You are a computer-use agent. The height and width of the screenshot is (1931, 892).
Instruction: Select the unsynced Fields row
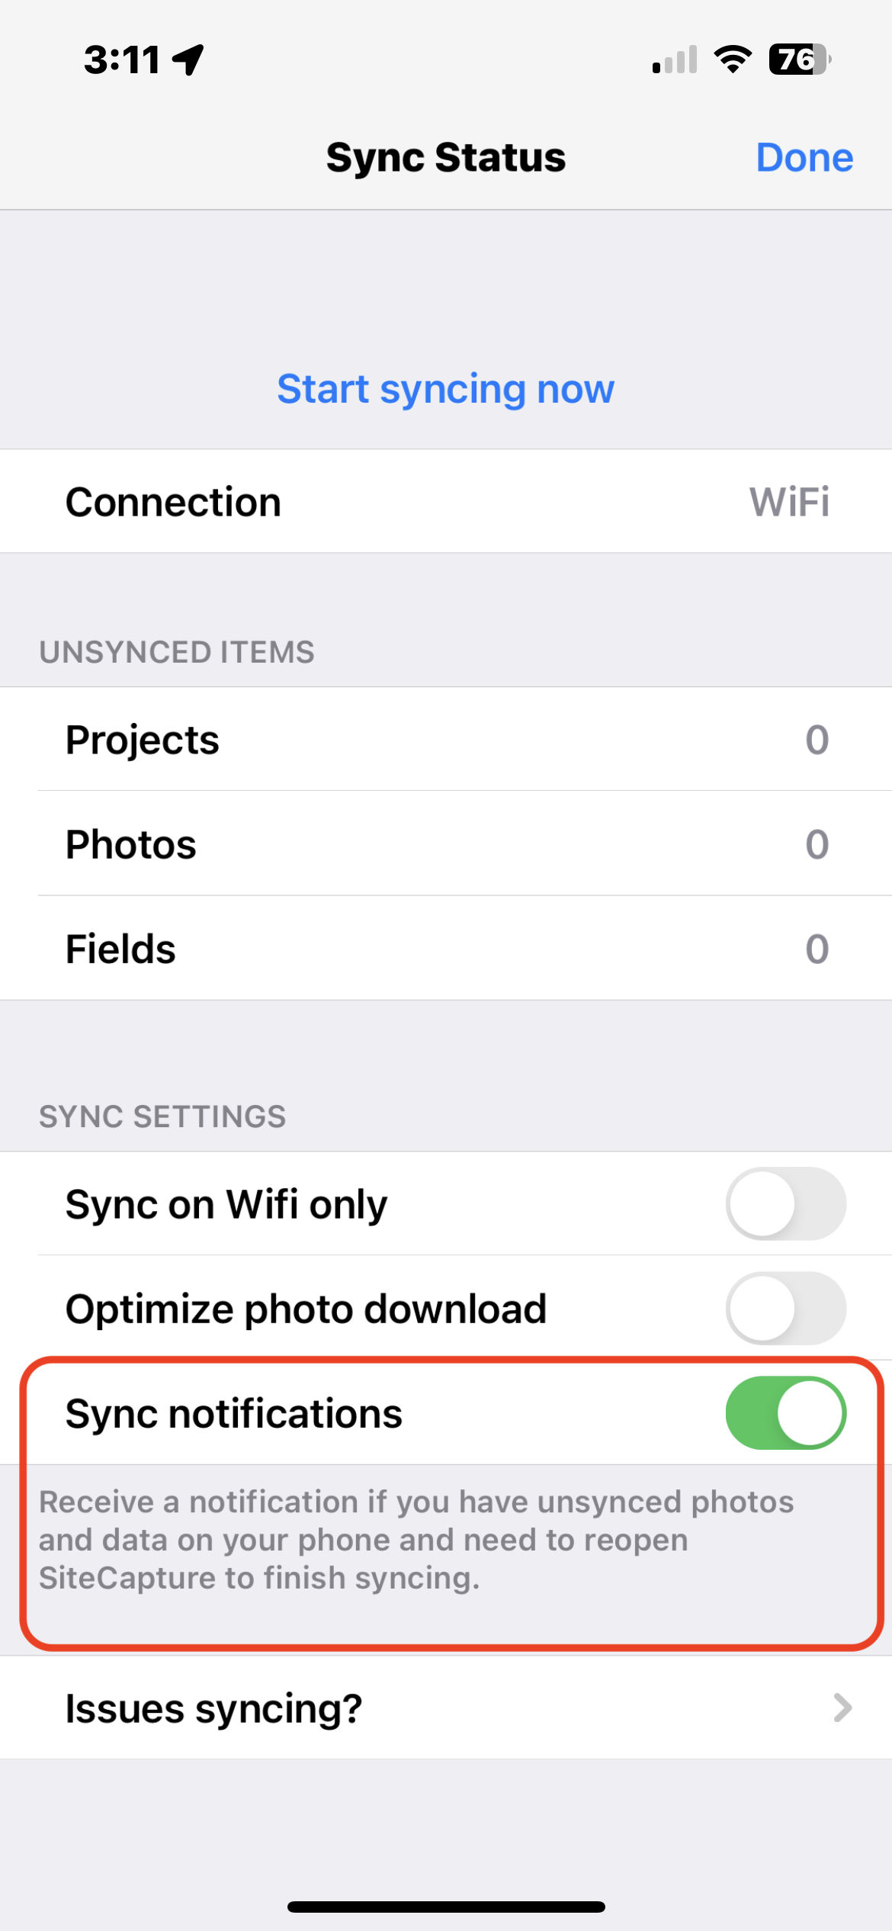click(x=446, y=949)
